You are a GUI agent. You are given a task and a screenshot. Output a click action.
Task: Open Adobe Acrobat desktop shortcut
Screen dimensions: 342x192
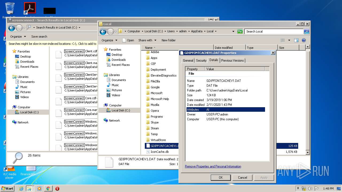coord(30,8)
